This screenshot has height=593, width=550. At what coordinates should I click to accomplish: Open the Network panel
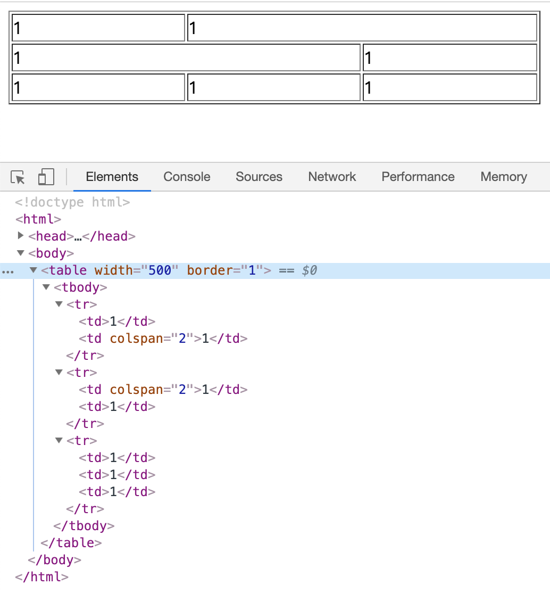pos(331,176)
